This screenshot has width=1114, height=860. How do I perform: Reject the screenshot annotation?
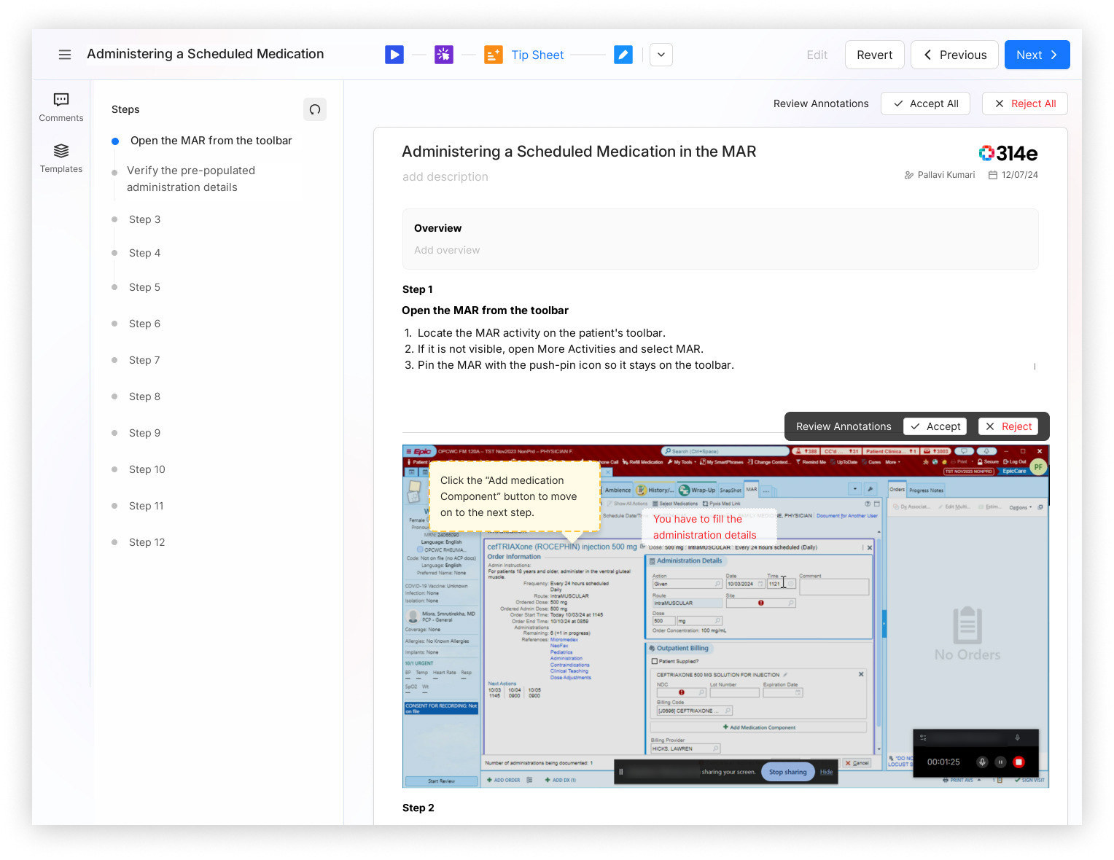pyautogui.click(x=1008, y=426)
